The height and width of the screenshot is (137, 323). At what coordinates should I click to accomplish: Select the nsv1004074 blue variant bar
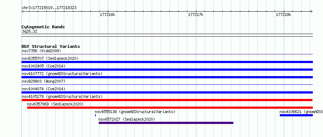point(167,92)
